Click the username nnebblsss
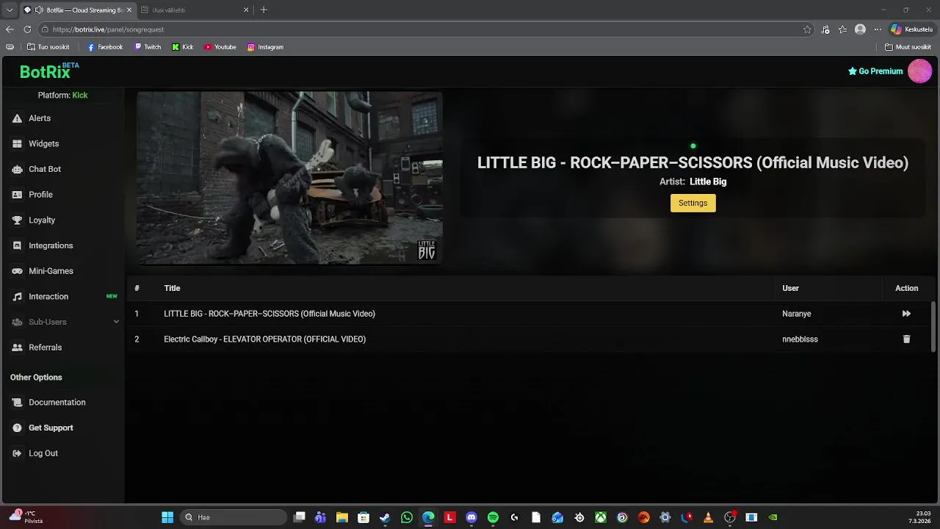 click(x=800, y=339)
